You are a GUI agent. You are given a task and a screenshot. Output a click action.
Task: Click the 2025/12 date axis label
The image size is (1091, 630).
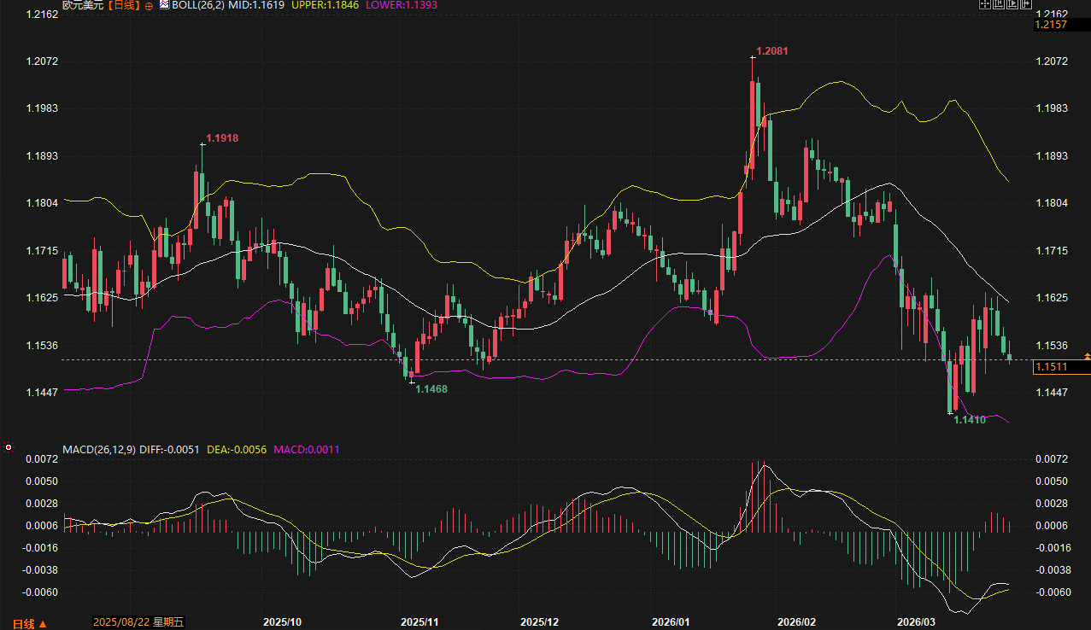(x=539, y=622)
